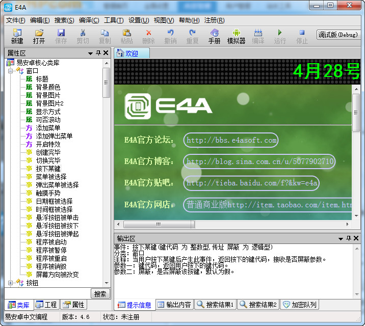365x326 pixels.
Task: Open the item.taobao.com shop link
Action: pyautogui.click(x=268, y=205)
